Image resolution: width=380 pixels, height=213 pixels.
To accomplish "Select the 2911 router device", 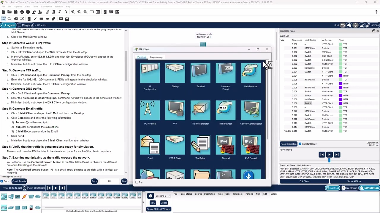I will pos(77,196).
